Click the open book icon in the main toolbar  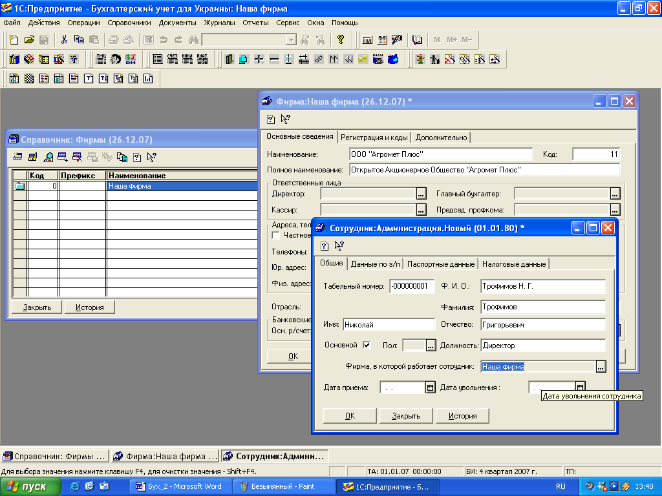click(417, 39)
